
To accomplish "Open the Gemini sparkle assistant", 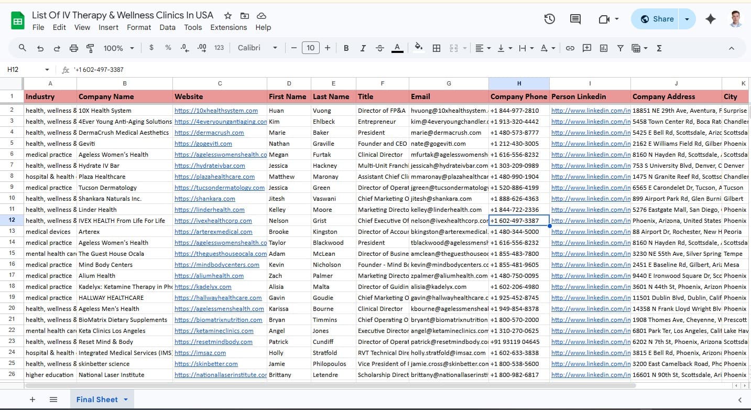I will point(711,19).
